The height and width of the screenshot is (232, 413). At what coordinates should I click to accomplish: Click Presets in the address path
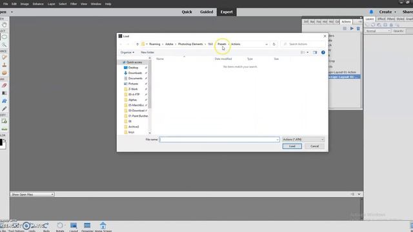coord(222,44)
